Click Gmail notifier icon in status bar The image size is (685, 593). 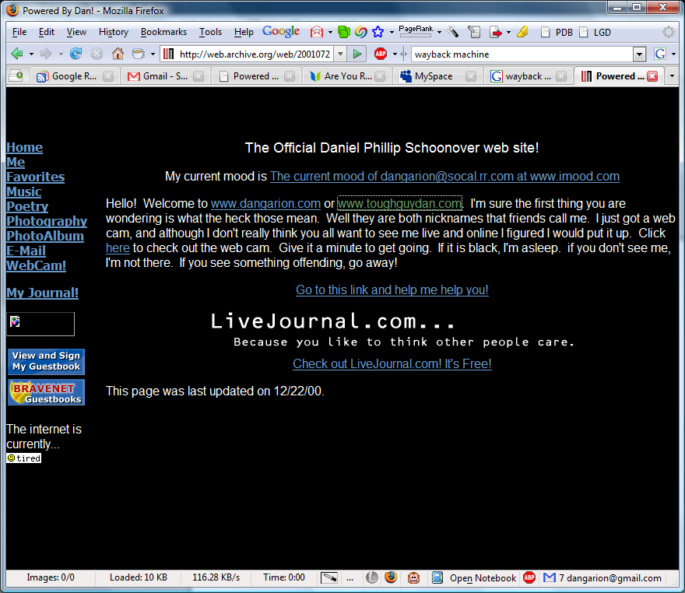pyautogui.click(x=550, y=577)
